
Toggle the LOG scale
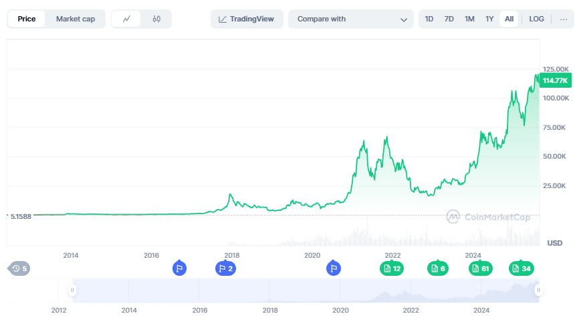[x=536, y=19]
